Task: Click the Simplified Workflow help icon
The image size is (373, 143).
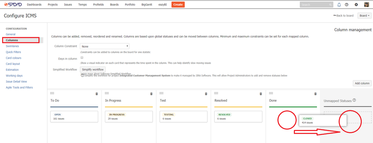Action: click(x=83, y=75)
